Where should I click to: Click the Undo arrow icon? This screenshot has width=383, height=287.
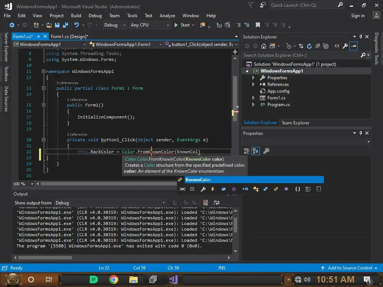(76, 25)
